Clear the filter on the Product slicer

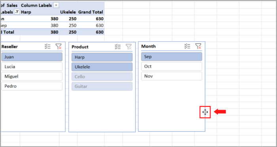[x=129, y=47]
